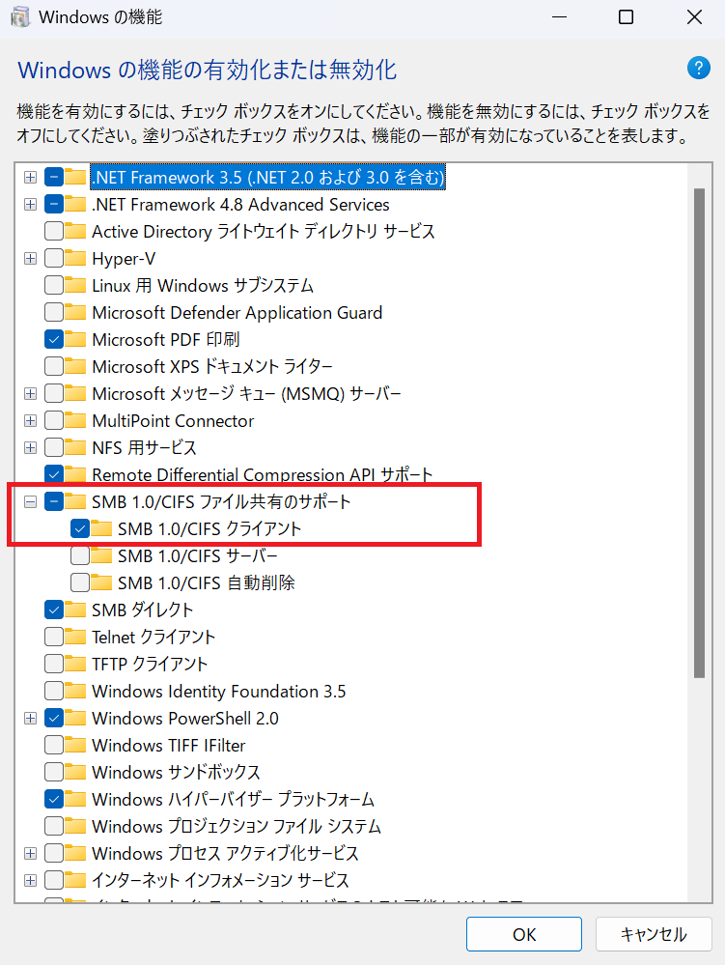The image size is (725, 965).
Task: Click the Windows features title bar icon
Action: 20,17
